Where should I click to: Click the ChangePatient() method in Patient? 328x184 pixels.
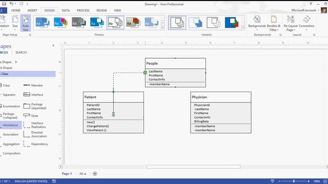click(98, 126)
